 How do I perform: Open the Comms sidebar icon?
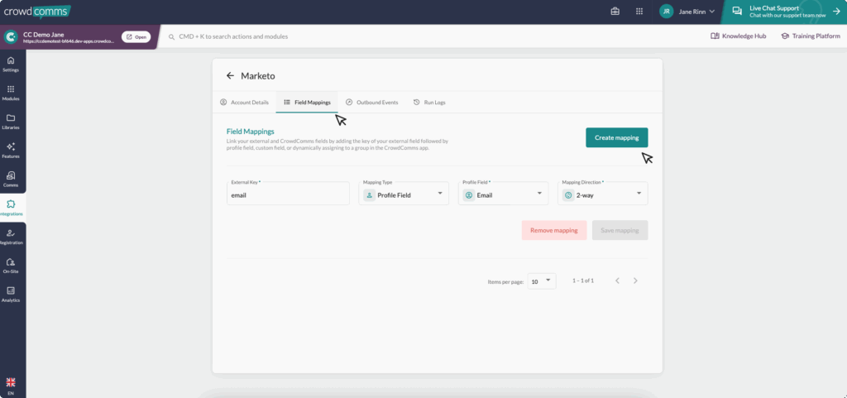click(x=11, y=179)
